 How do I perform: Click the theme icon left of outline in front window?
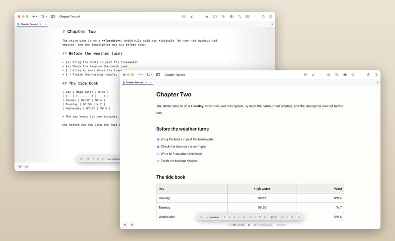328,75
